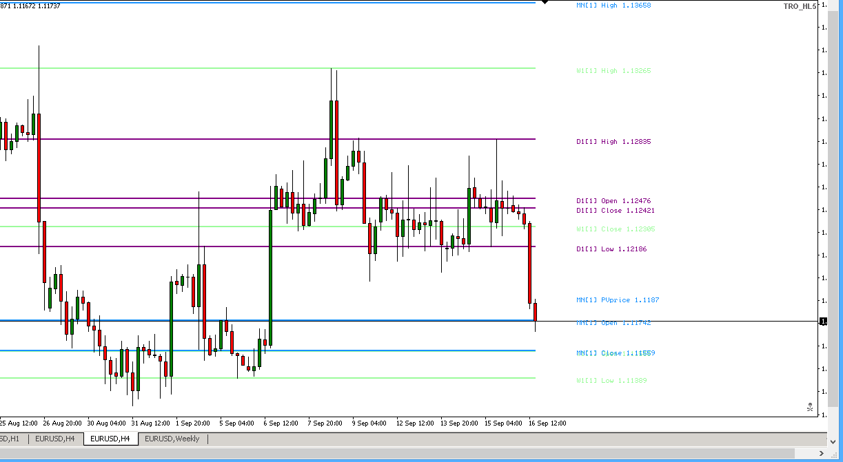This screenshot has width=843, height=462.
Task: Click the W1[1] High 1.13265 label
Action: pos(613,70)
